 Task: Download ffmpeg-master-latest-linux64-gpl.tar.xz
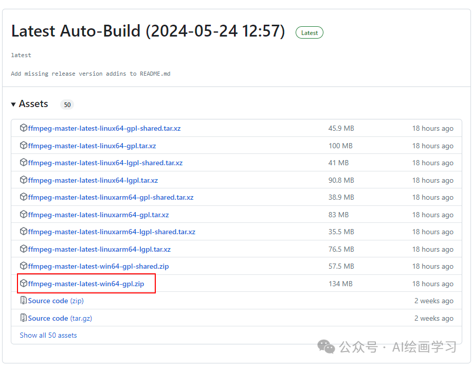(x=92, y=146)
